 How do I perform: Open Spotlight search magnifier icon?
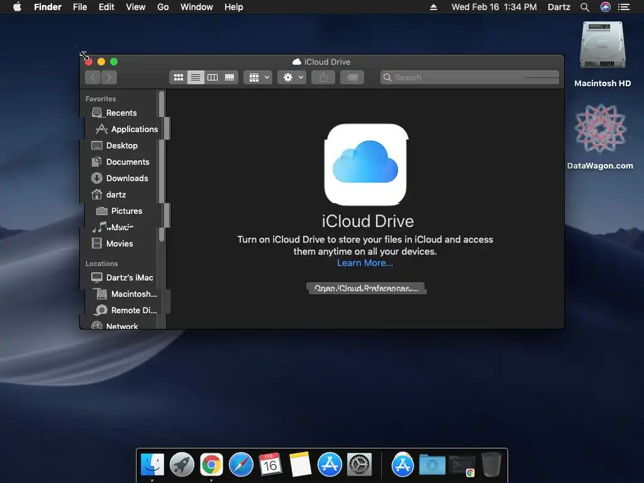585,7
